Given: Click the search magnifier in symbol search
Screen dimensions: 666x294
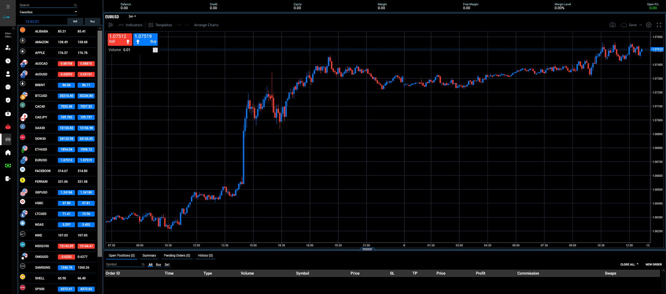Looking at the screenshot, I should [x=75, y=5].
